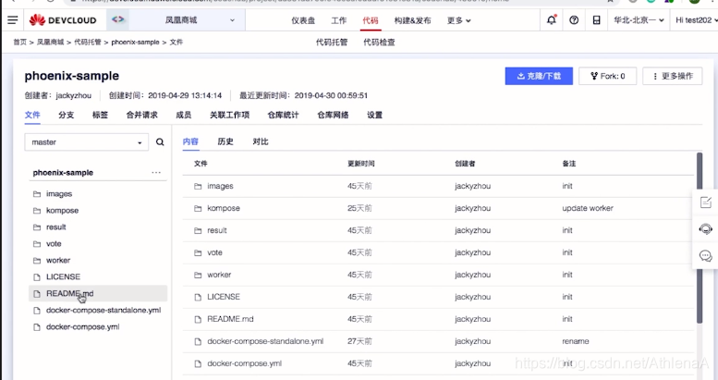Open the notification bell

(x=552, y=19)
